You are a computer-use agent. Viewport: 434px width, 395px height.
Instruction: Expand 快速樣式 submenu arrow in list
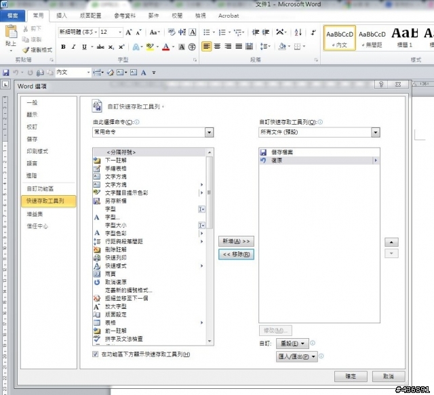pyautogui.click(x=202, y=266)
